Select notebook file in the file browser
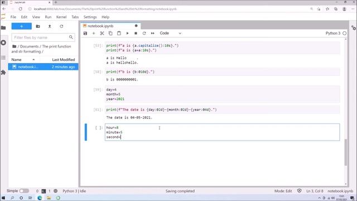The image size is (357, 201). pos(44,67)
